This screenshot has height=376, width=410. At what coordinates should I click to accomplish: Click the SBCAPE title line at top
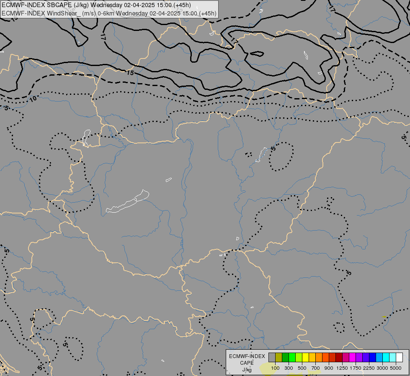point(96,5)
